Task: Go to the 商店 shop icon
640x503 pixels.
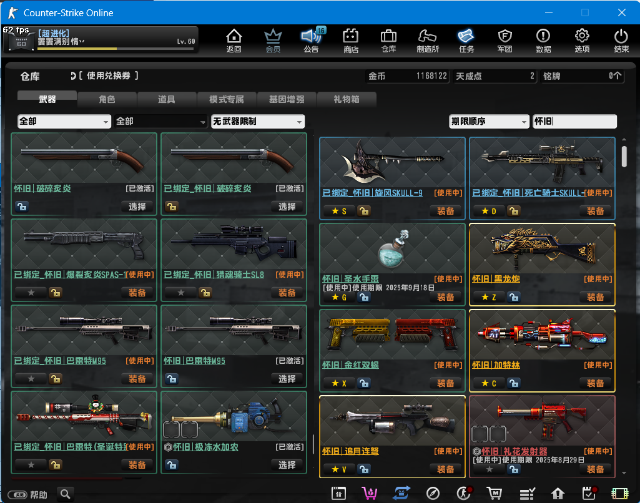Action: pos(351,41)
